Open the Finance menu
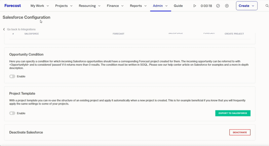269x146 pixels. pos(115,6)
